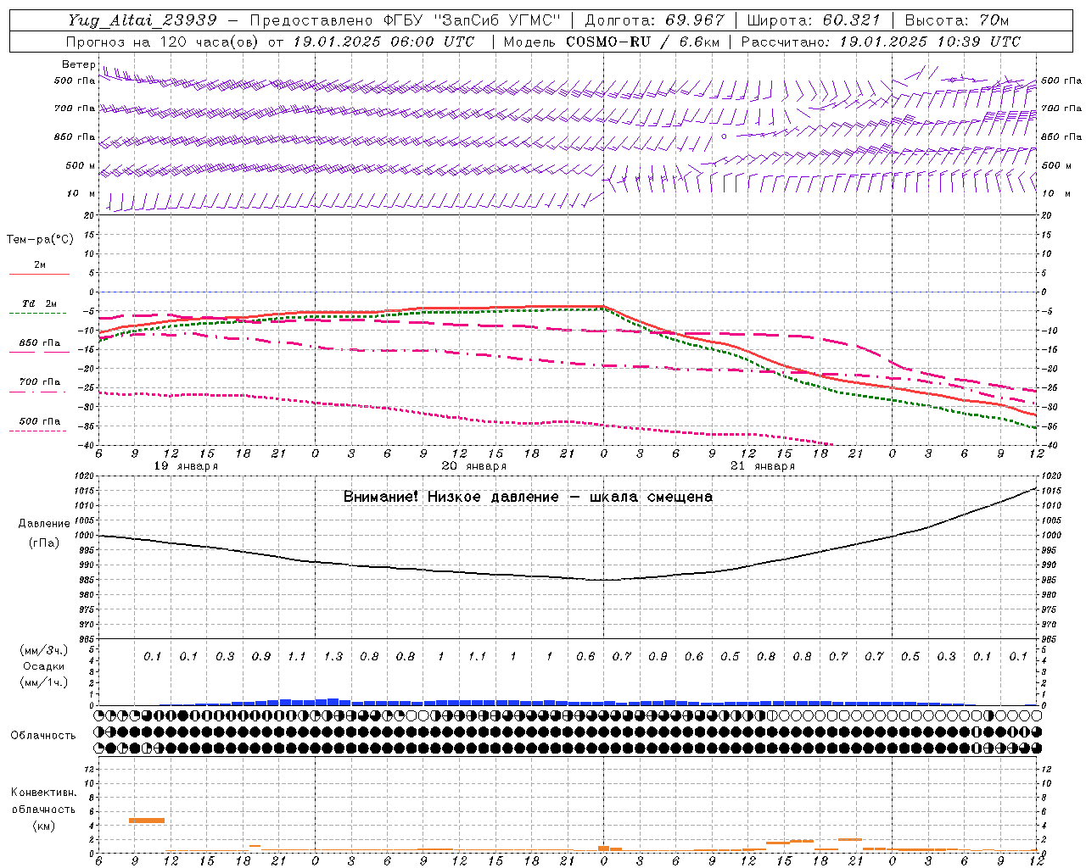Click the Прогноз на 120 часа(ов) text
The height and width of the screenshot is (868, 1086).
click(x=164, y=42)
